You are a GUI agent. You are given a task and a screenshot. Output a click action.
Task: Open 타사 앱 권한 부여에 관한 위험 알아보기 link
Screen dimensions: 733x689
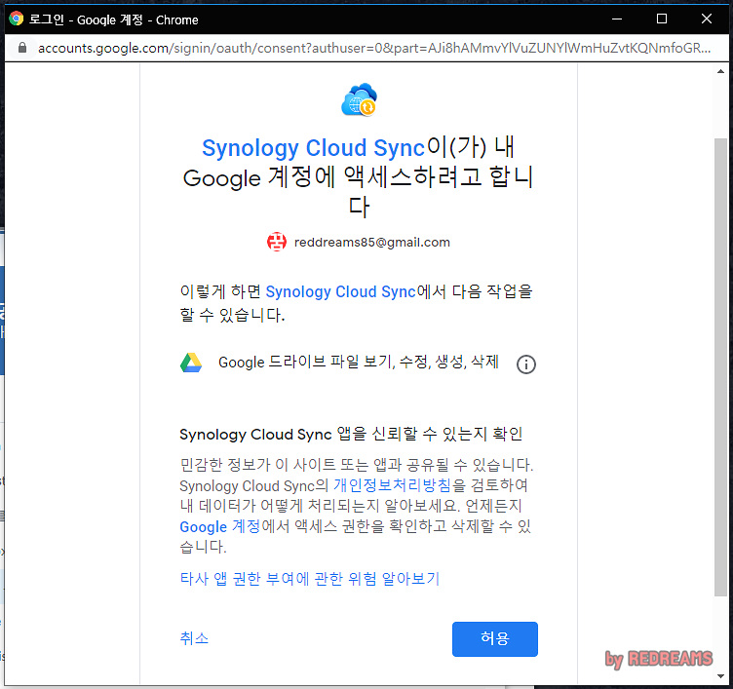309,579
